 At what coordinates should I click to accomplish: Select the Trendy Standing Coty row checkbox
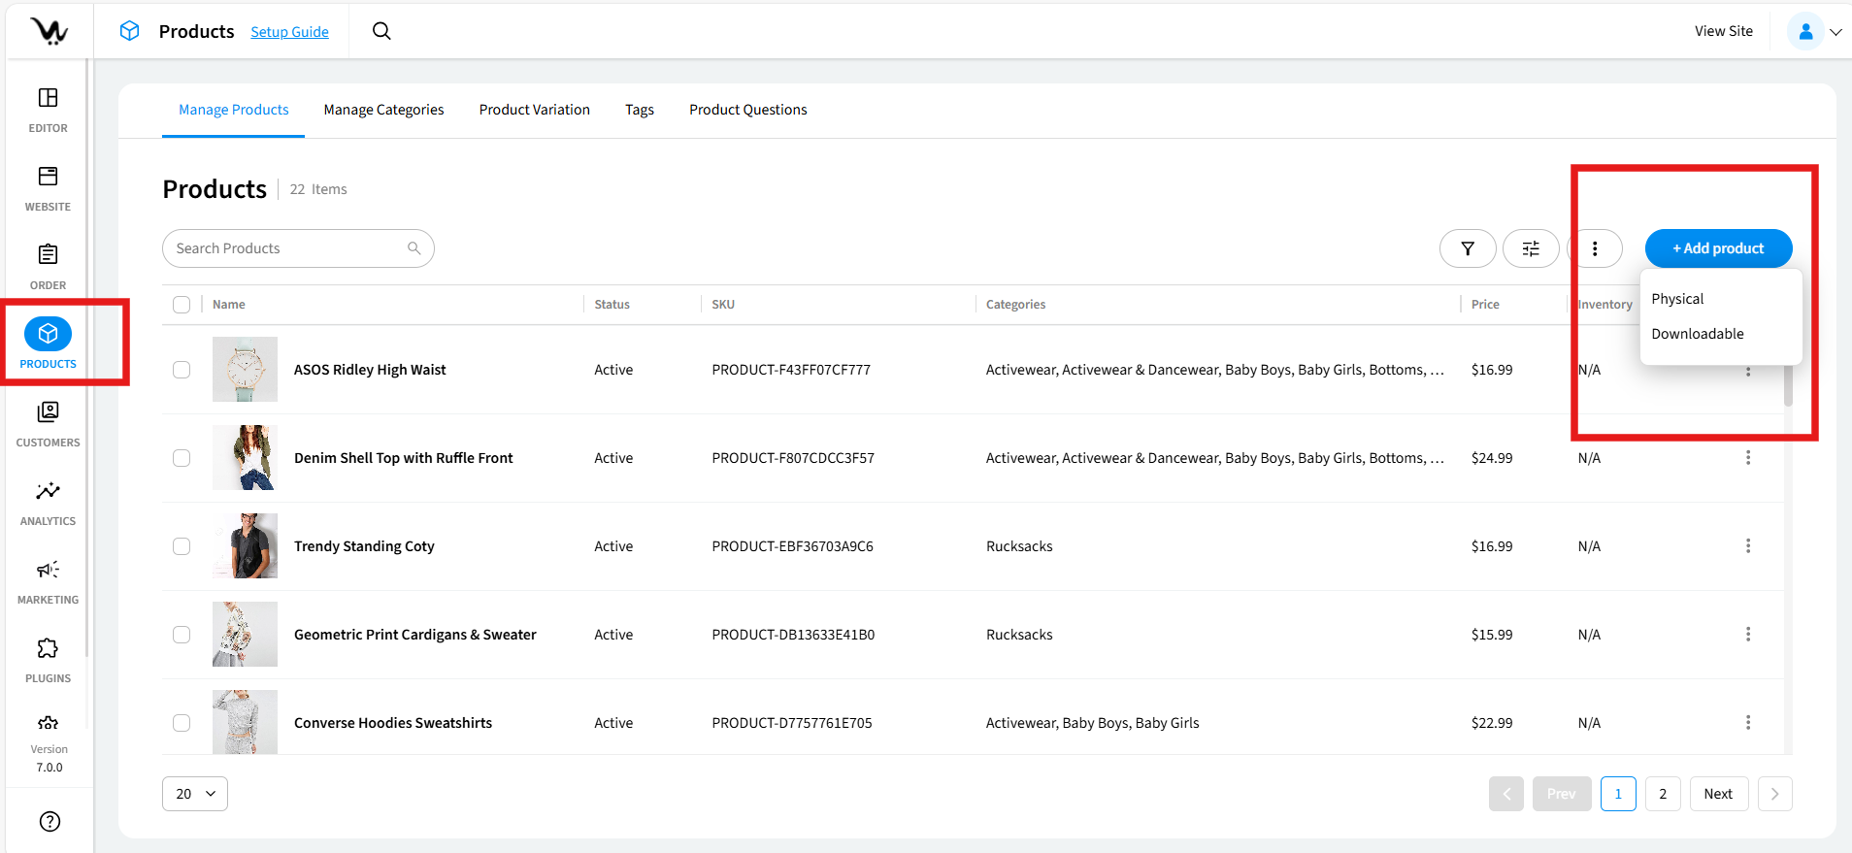tap(182, 546)
